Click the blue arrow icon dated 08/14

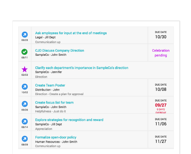pyautogui.click(x=25, y=121)
